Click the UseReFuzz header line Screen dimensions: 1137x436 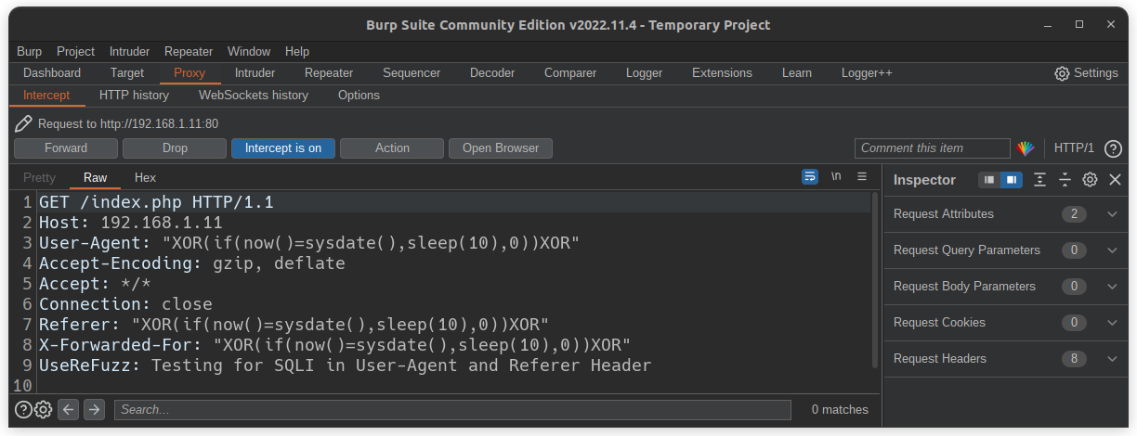345,365
